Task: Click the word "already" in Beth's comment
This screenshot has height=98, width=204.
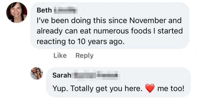Action: click(x=50, y=31)
